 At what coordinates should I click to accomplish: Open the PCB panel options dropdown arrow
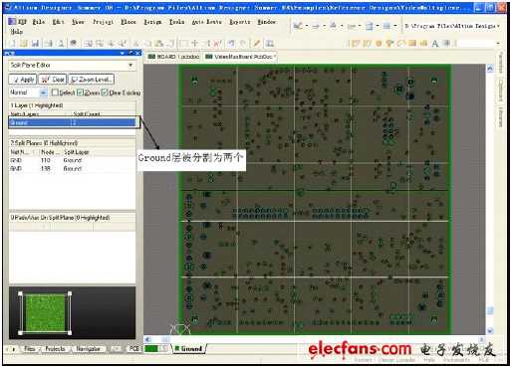pos(123,53)
